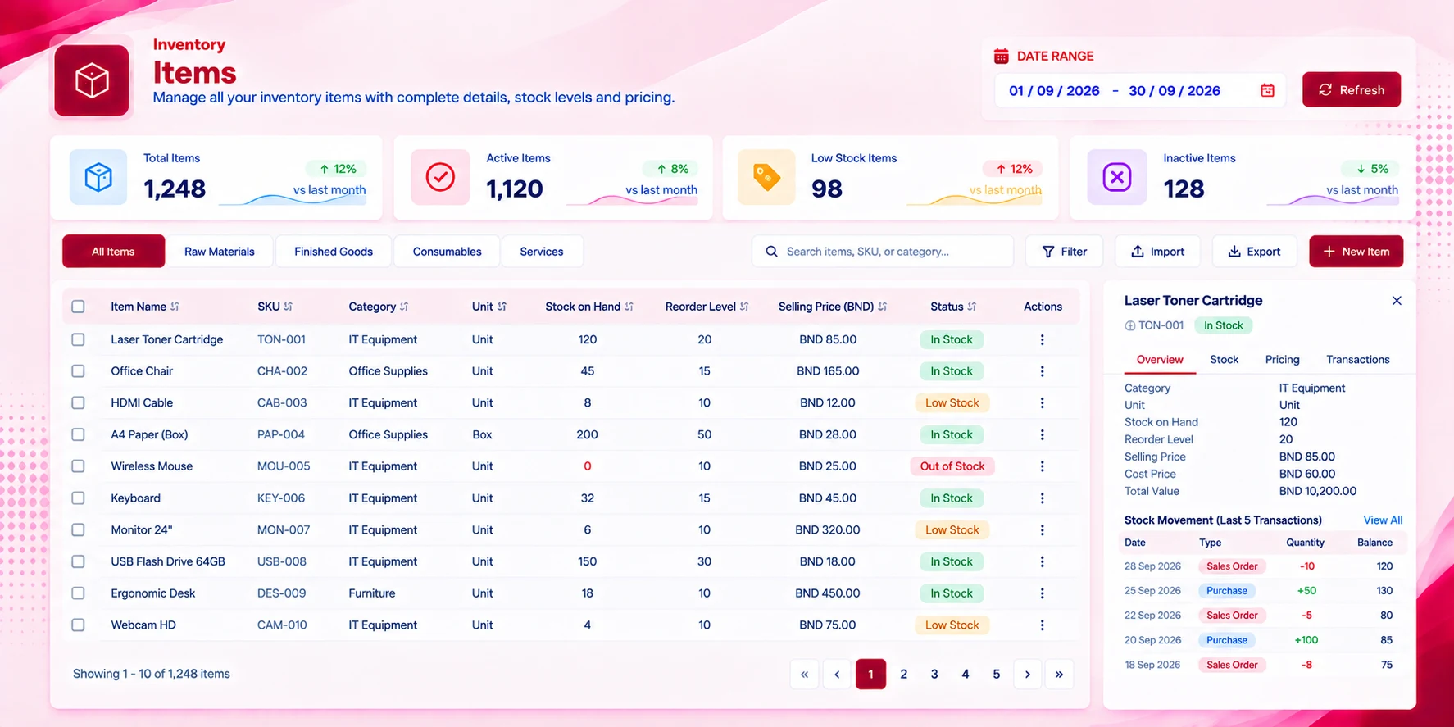
Task: Open actions menu for HDMI Cable row
Action: point(1042,403)
